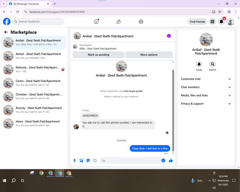Go back using the Marketplace back arrow
This screenshot has height=192, width=240.
click(6, 32)
